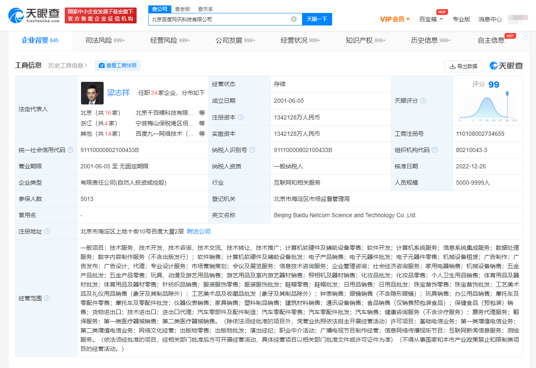
Task: Select the 北京（共16家） row text
Action: coord(100,113)
